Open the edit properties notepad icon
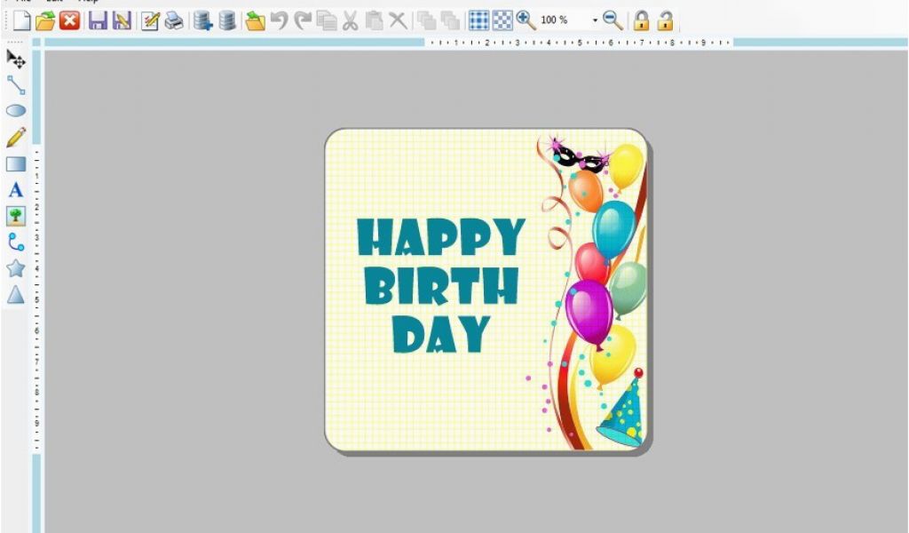909x533 pixels. point(150,21)
